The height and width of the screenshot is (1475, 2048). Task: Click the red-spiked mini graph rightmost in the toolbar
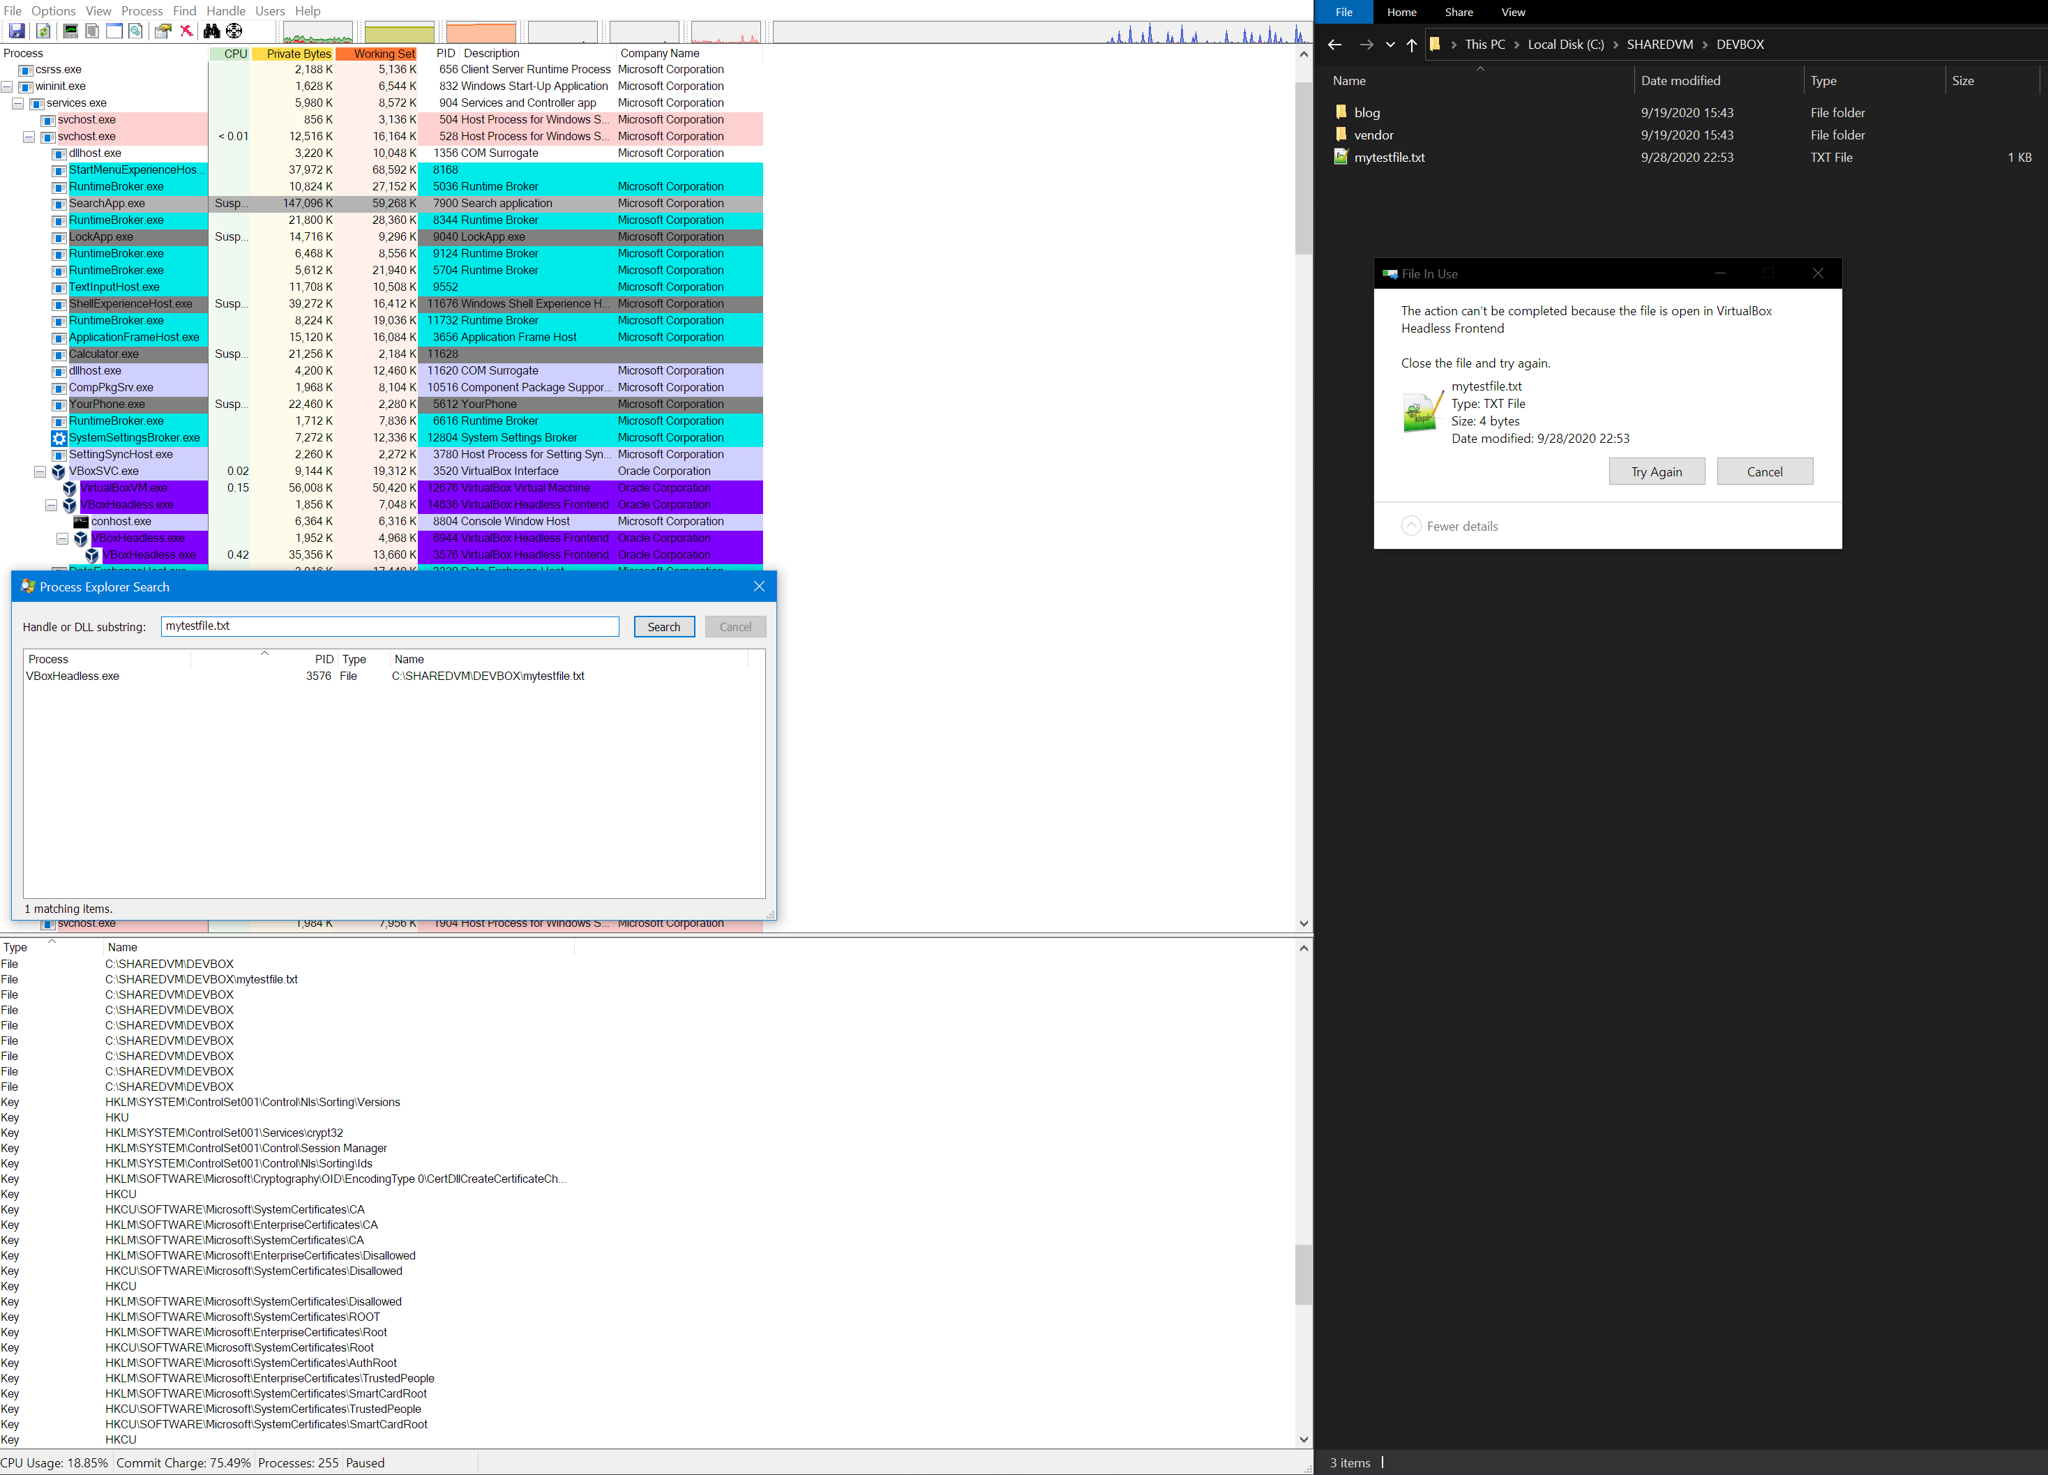click(726, 33)
